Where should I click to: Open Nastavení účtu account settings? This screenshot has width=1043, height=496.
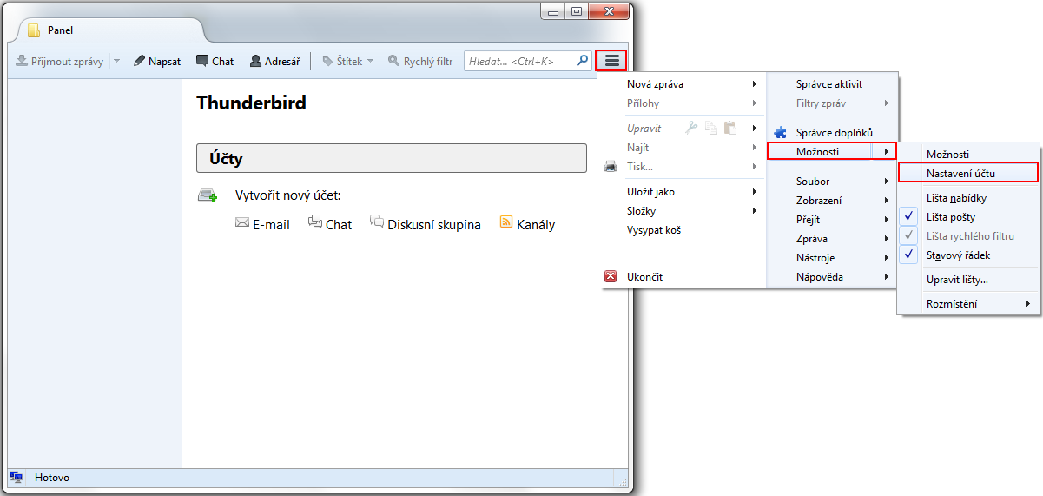968,173
